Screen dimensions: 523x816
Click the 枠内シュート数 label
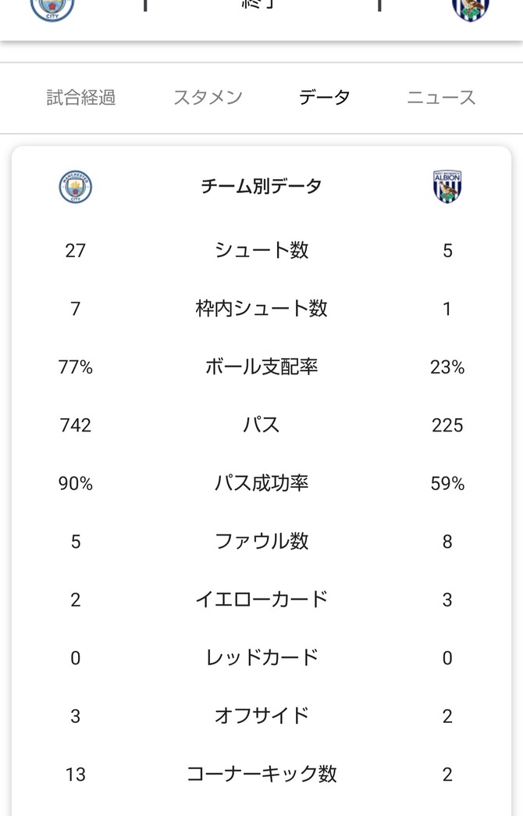point(261,309)
